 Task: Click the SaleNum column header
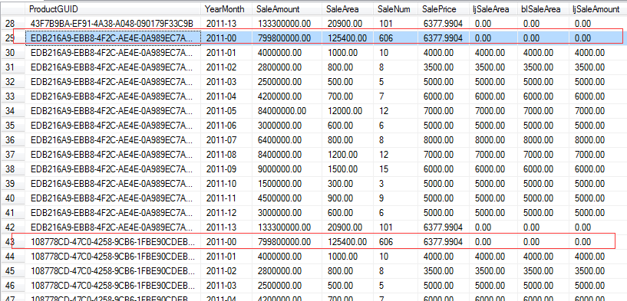pyautogui.click(x=396, y=8)
